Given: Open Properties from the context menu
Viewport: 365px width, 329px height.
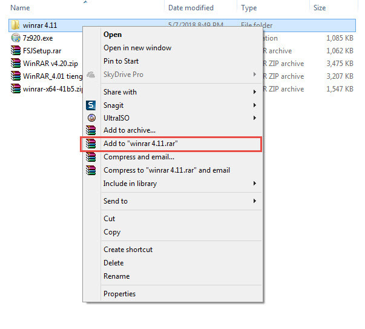Looking at the screenshot, I should point(119,294).
